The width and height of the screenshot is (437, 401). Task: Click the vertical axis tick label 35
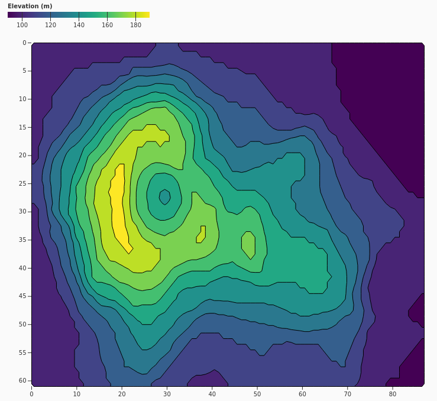22,240
